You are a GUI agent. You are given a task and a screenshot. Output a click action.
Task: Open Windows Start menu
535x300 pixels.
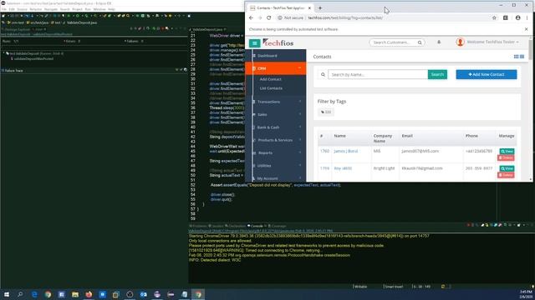7,294
